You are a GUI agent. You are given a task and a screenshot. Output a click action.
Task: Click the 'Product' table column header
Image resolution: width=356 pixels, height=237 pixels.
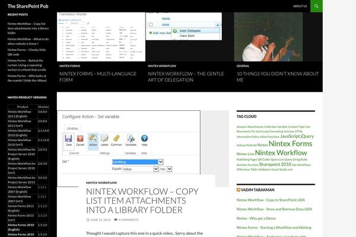pos(23,107)
